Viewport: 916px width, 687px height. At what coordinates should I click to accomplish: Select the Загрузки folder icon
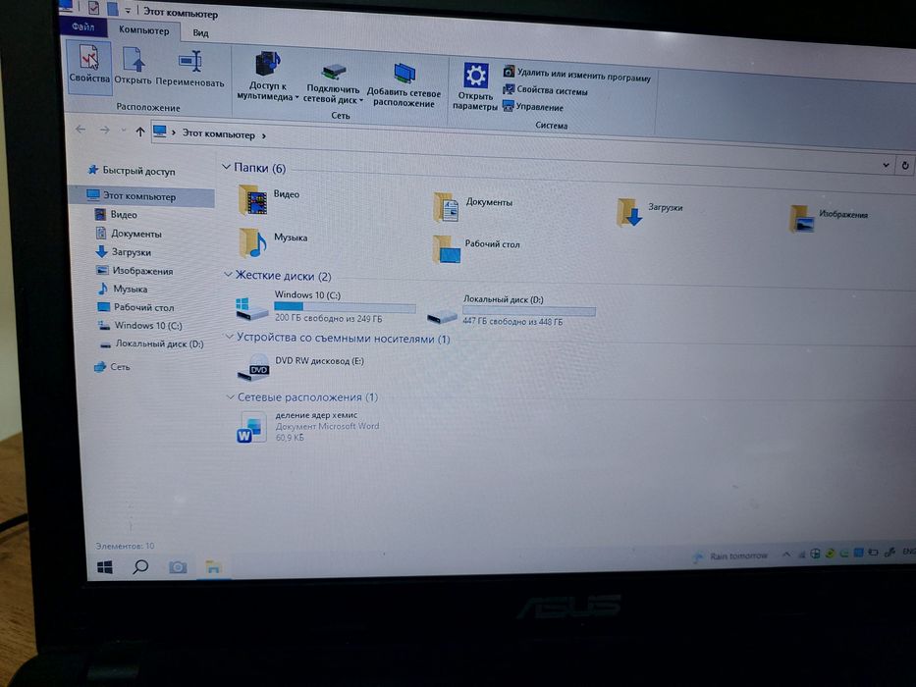(x=629, y=212)
